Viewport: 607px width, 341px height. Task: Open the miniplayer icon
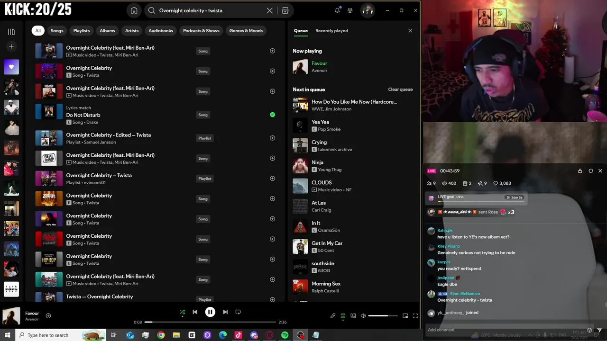point(405,316)
